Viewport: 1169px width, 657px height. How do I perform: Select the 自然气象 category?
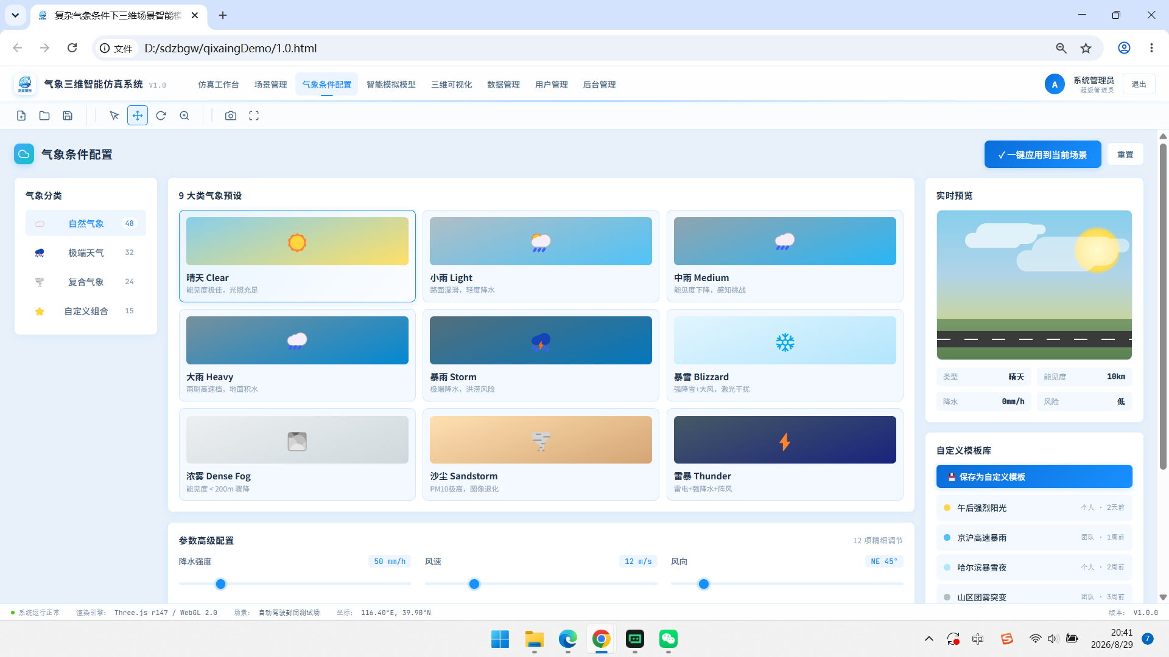coord(86,223)
